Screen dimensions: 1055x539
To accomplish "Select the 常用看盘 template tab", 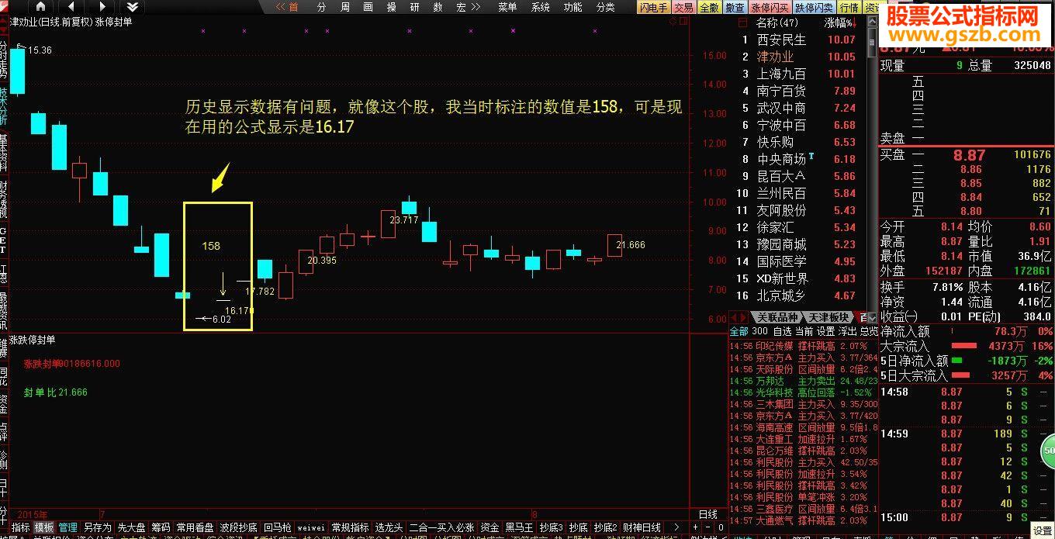I will (195, 527).
